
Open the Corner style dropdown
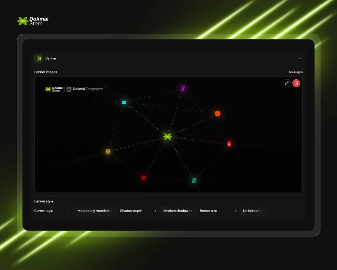point(95,211)
